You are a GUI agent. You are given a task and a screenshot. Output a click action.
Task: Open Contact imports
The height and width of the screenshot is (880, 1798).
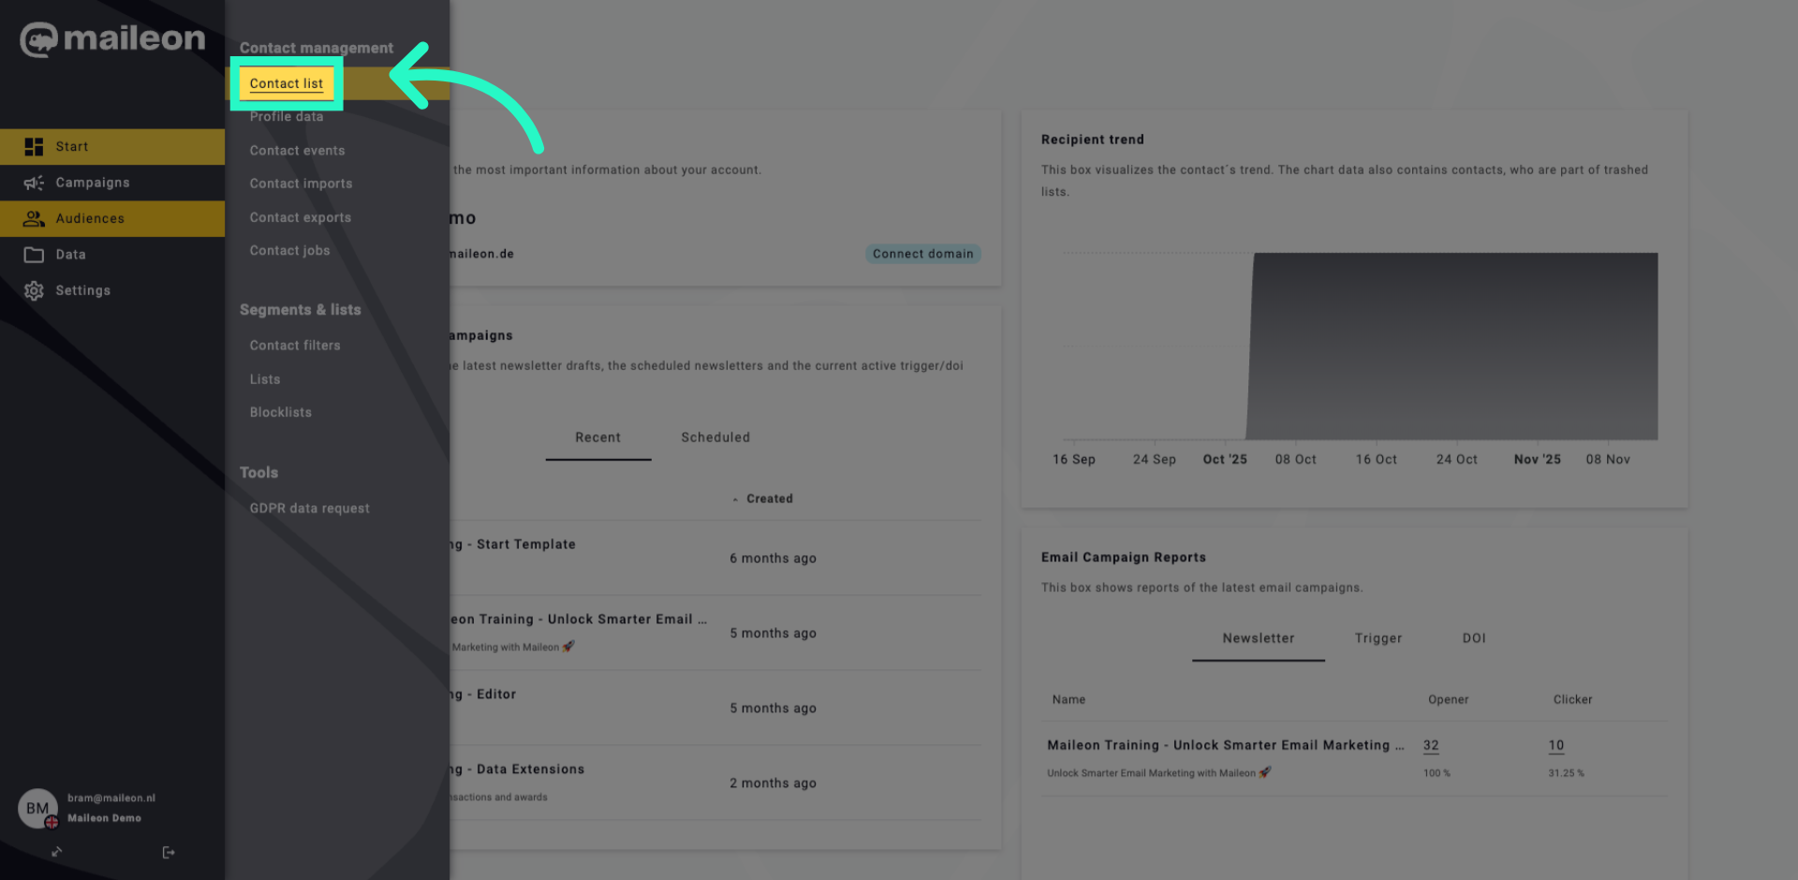tap(301, 183)
